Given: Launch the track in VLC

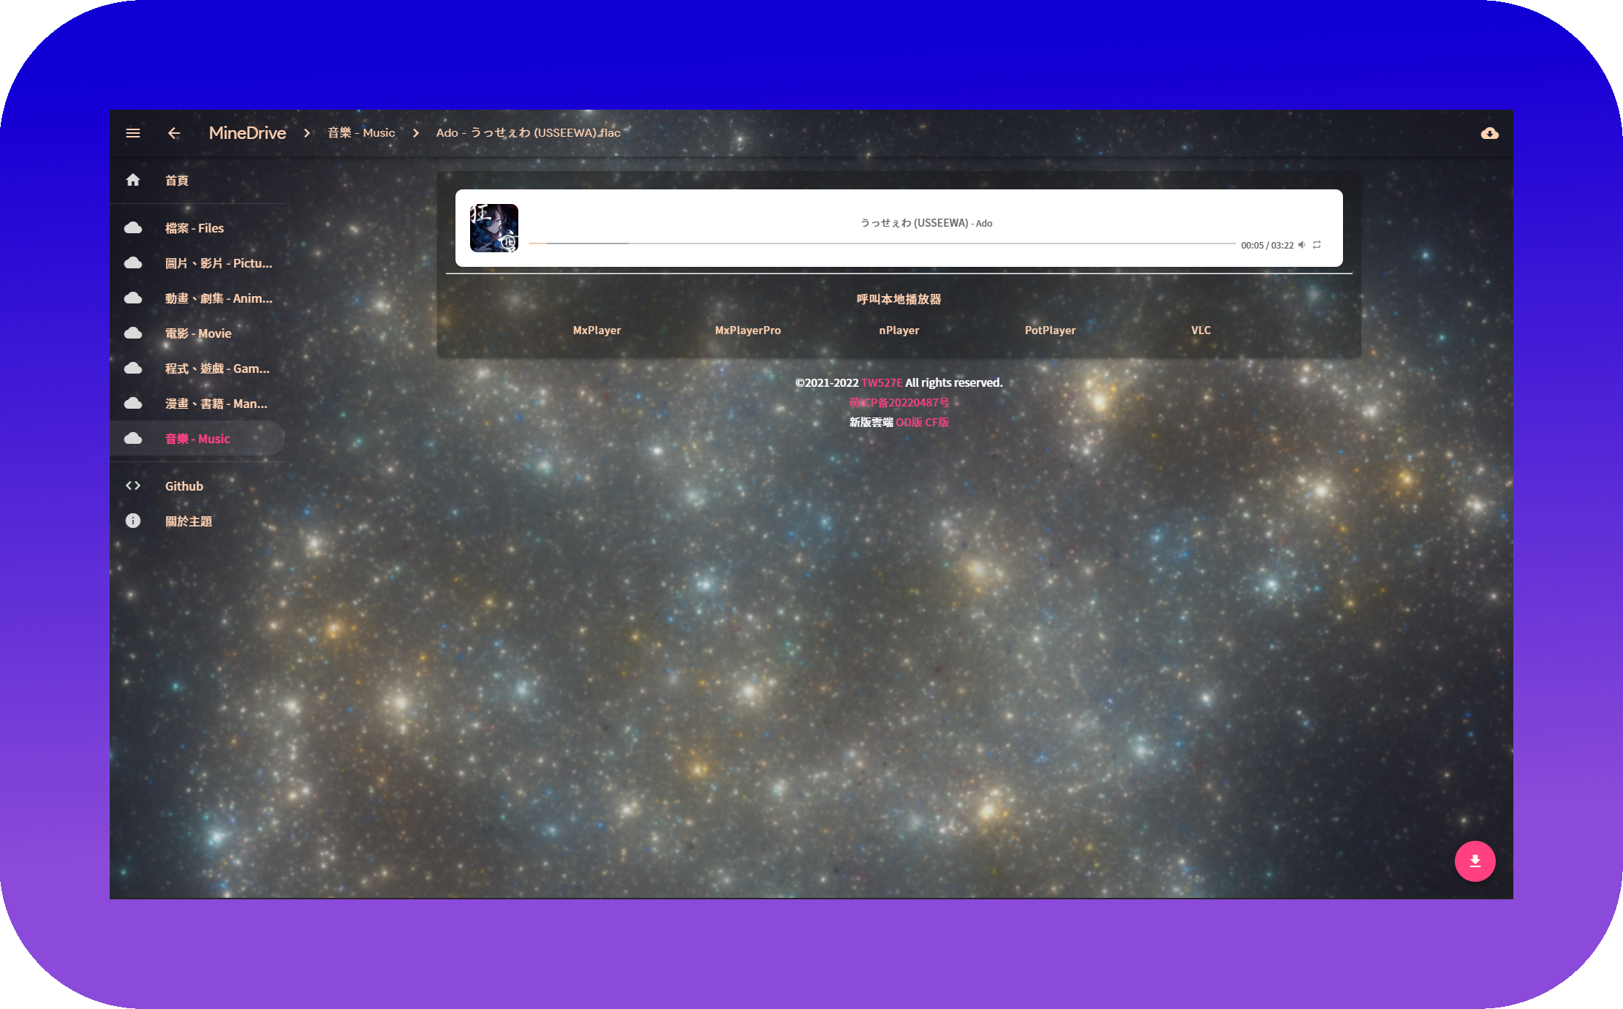Looking at the screenshot, I should tap(1200, 330).
